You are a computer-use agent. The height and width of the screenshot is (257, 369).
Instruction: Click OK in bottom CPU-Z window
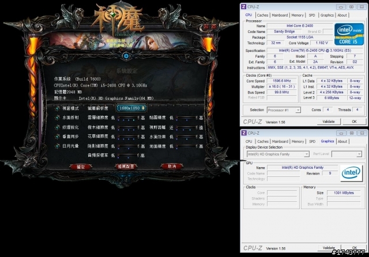pyautogui.click(x=355, y=248)
